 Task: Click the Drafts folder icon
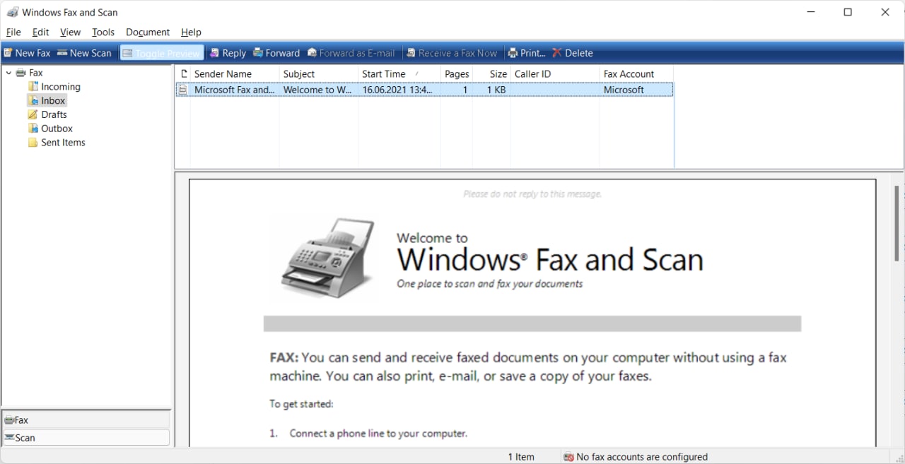tap(33, 114)
